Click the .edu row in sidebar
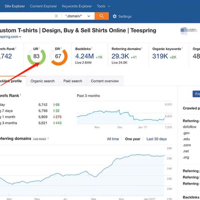Viewport: 200px width, 200px height. (186, 139)
